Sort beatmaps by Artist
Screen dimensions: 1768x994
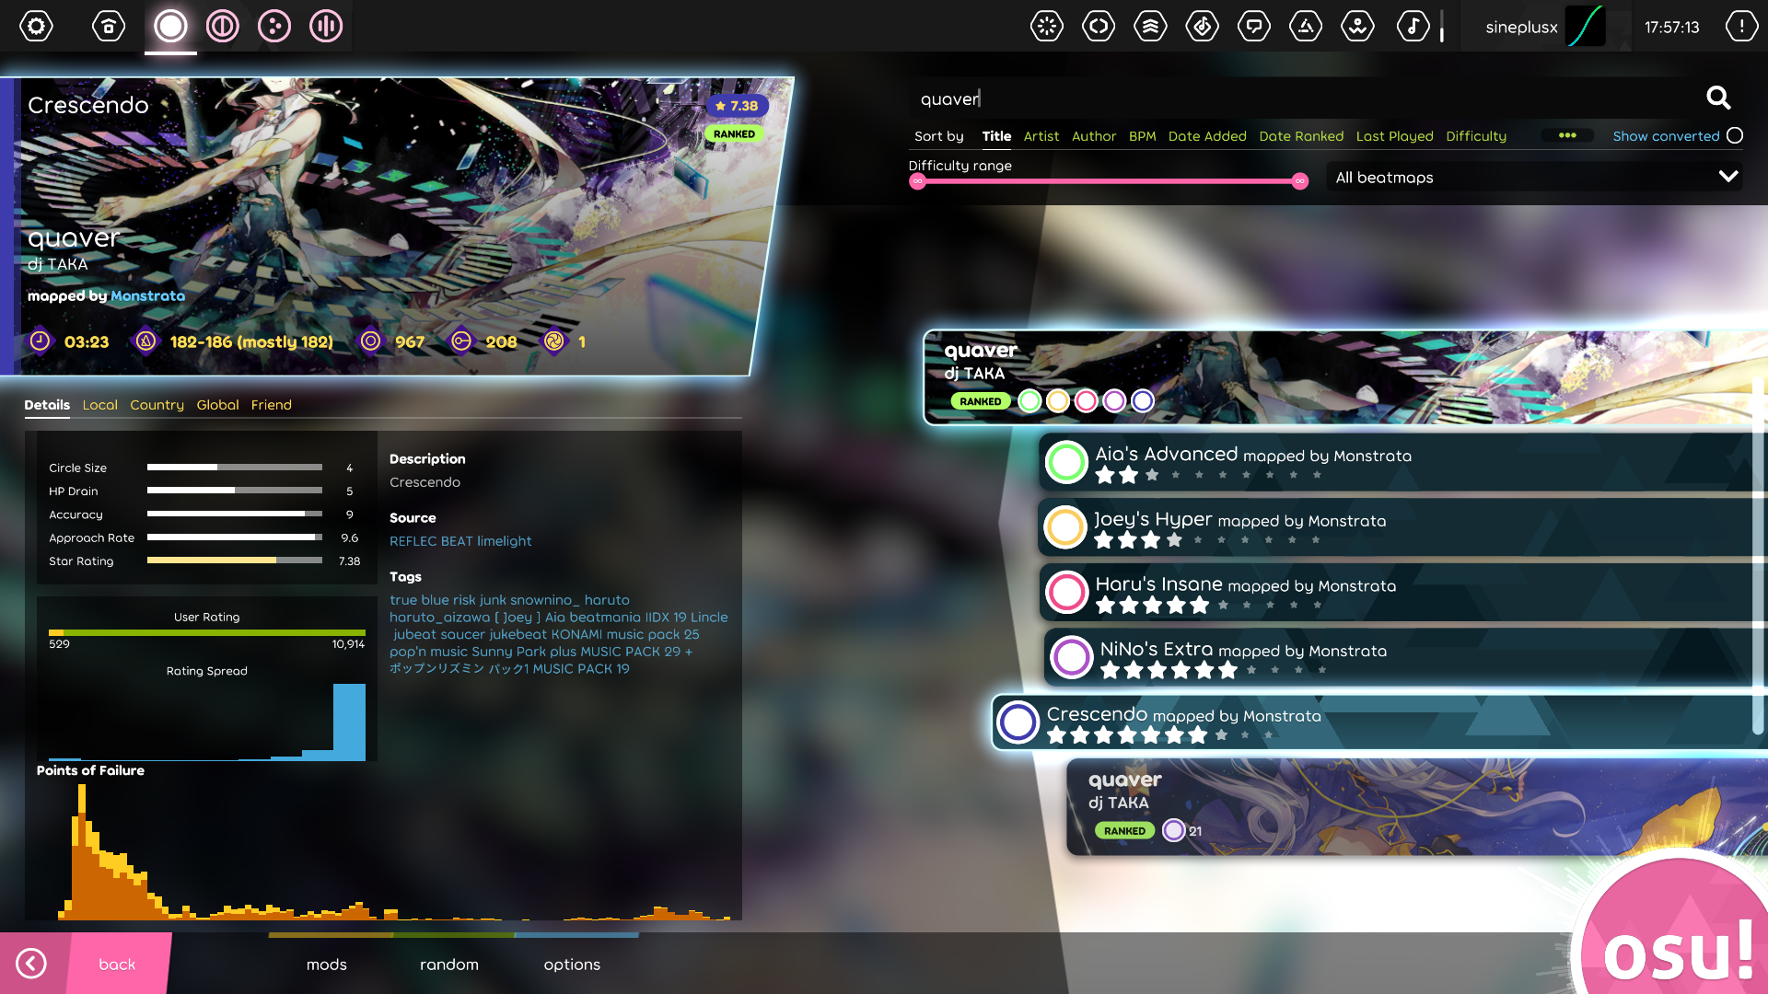pyautogui.click(x=1041, y=135)
